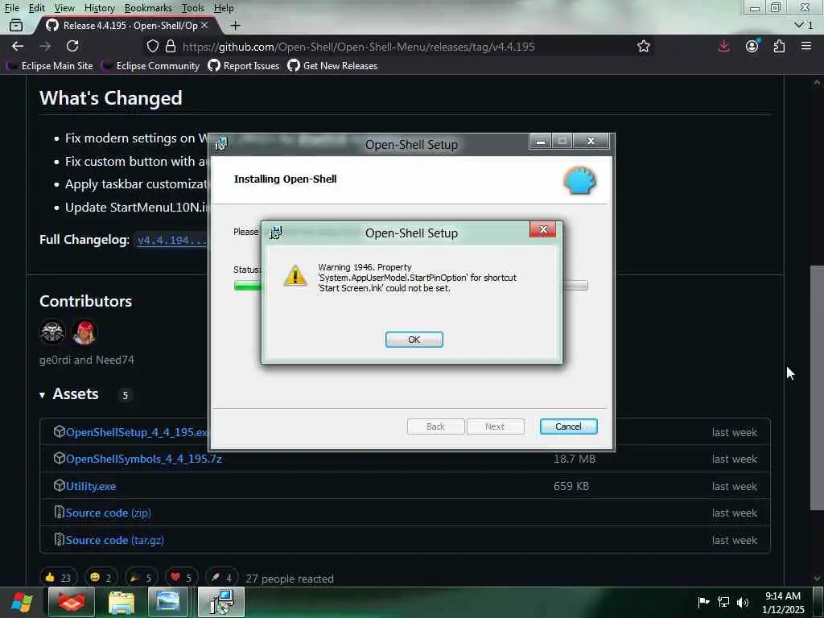824x618 pixels.
Task: Click the zip file icon beside Source code (zip)
Action: (x=59, y=513)
